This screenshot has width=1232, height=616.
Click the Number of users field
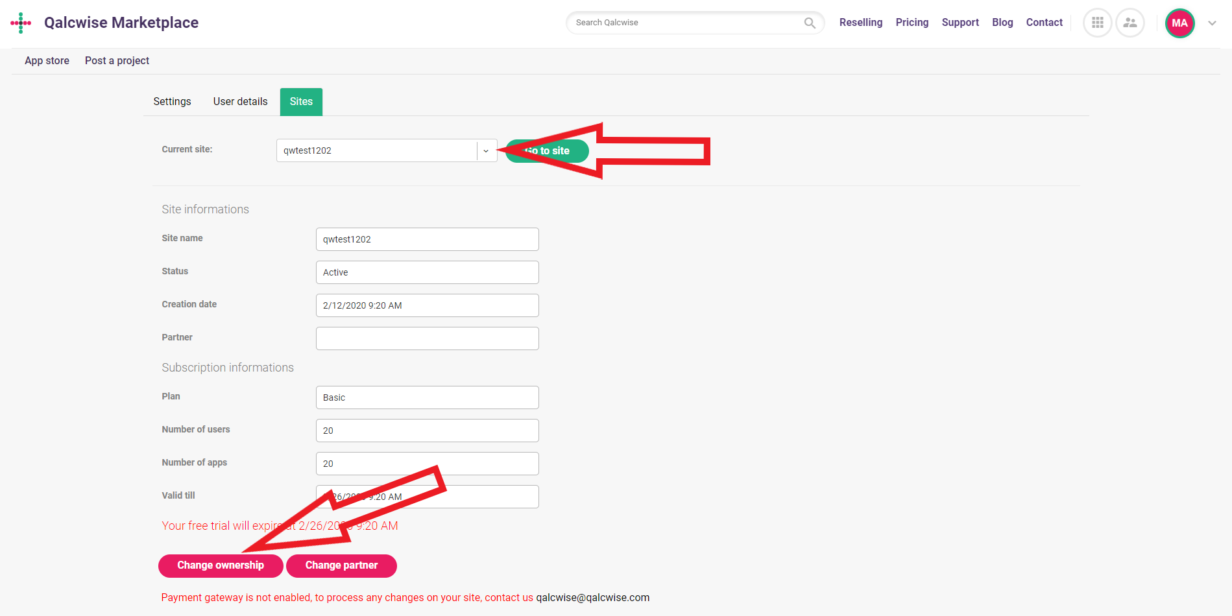427,431
